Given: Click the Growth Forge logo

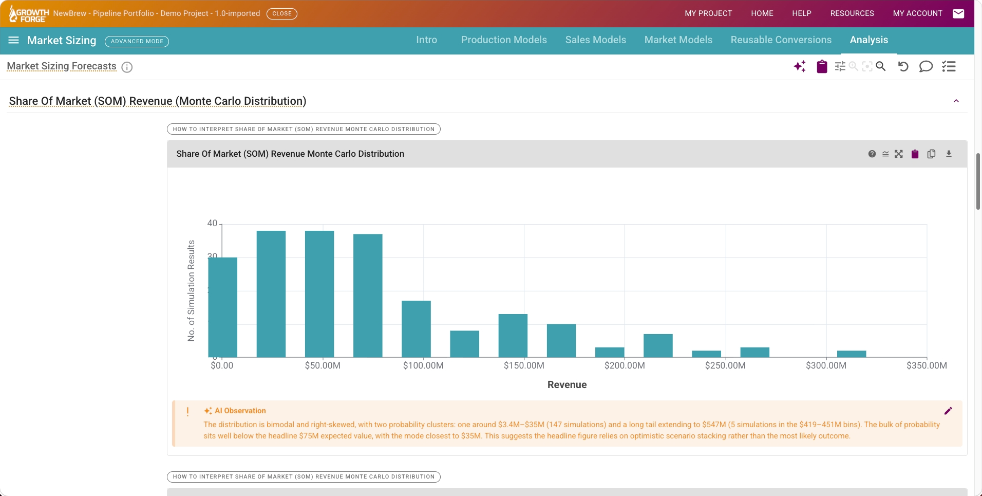Looking at the screenshot, I should 29,14.
